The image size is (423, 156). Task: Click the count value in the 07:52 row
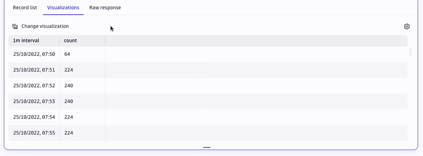[x=69, y=86]
